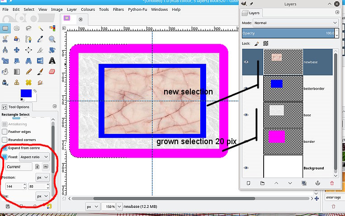
Task: Select the Move tool
Action: 17,50
